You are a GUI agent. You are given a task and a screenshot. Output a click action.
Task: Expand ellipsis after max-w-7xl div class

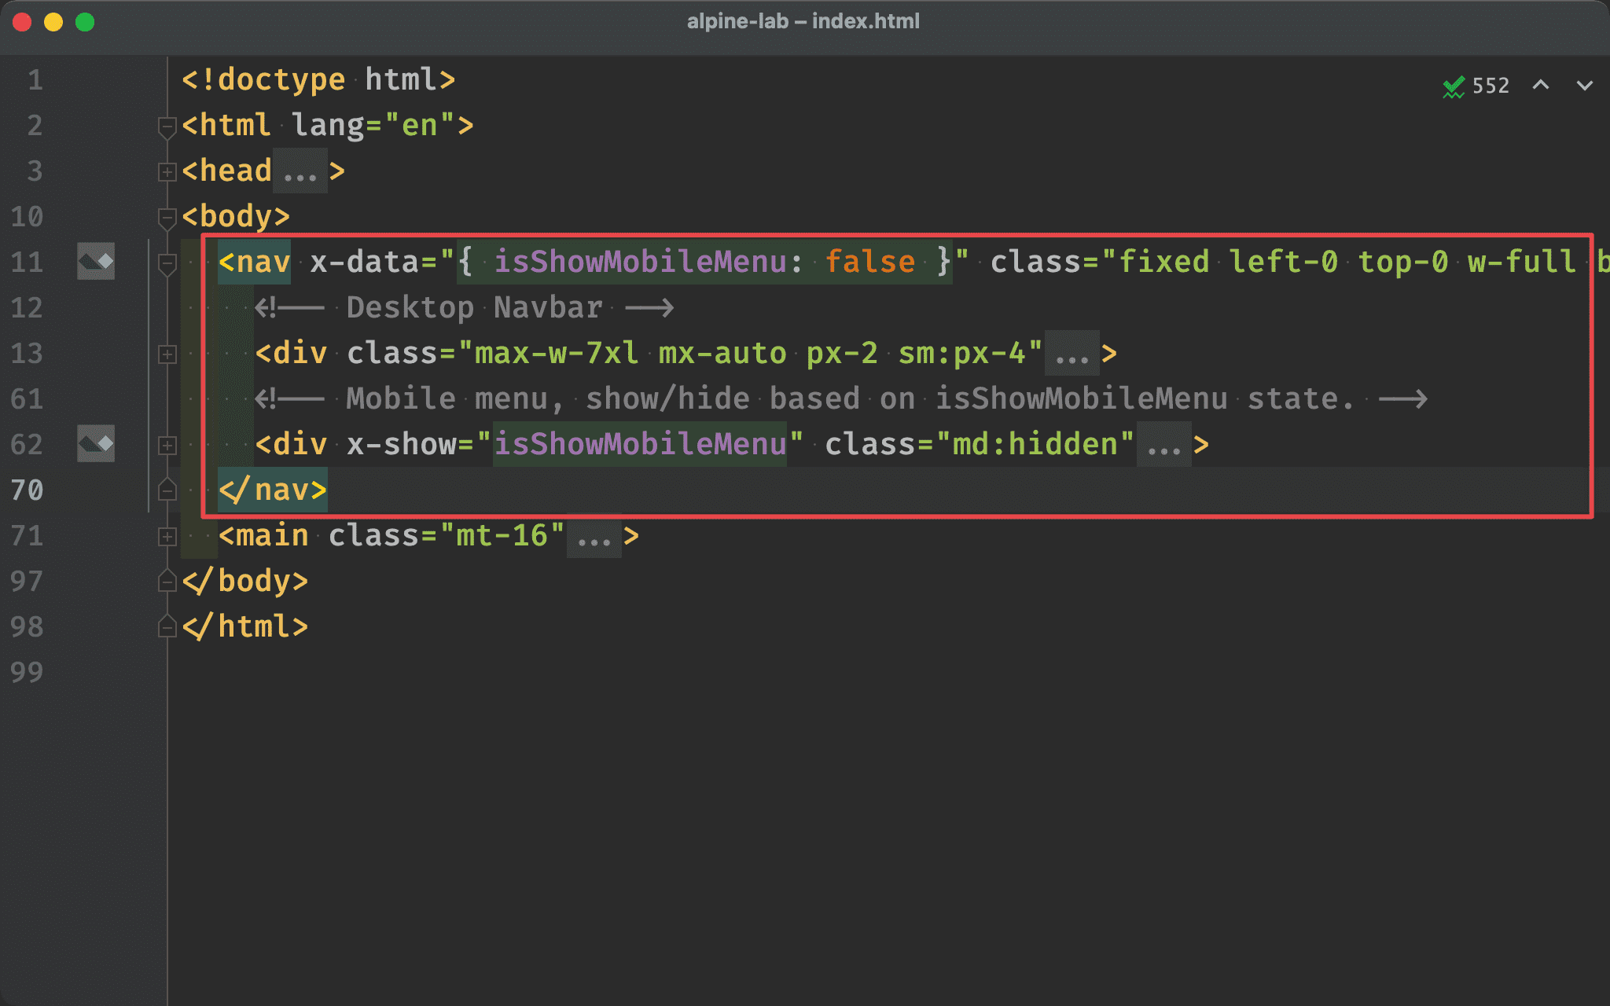click(1072, 354)
